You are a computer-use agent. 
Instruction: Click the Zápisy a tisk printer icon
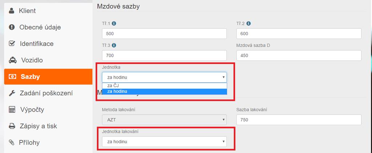pyautogui.click(x=12, y=126)
